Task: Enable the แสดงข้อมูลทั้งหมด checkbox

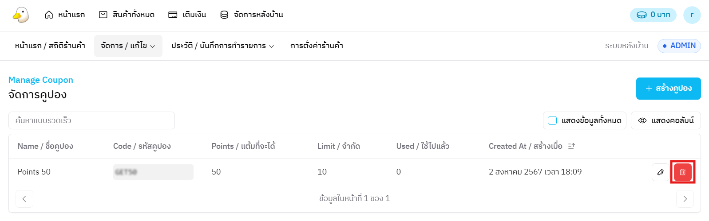Action: tap(552, 120)
